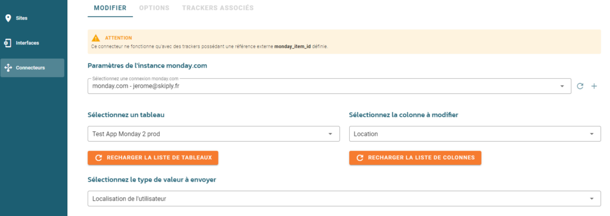
Task: Refresh the monday.com connection list
Action: click(x=580, y=86)
